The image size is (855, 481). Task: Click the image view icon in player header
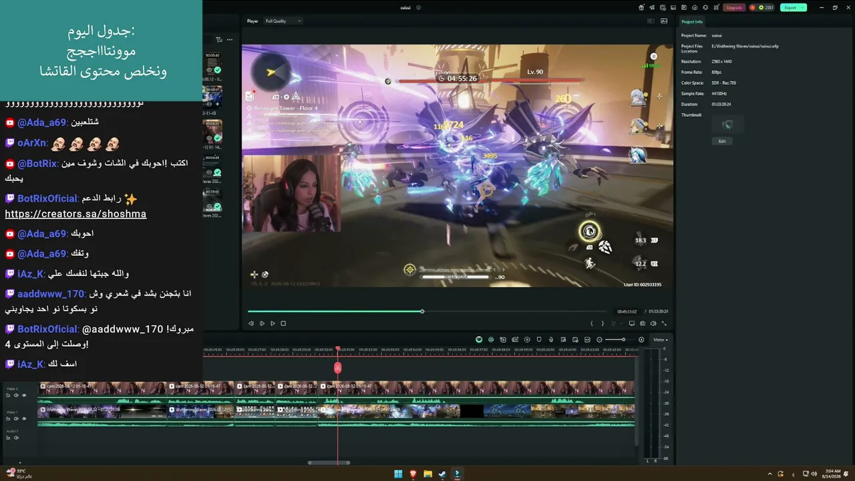(x=664, y=21)
